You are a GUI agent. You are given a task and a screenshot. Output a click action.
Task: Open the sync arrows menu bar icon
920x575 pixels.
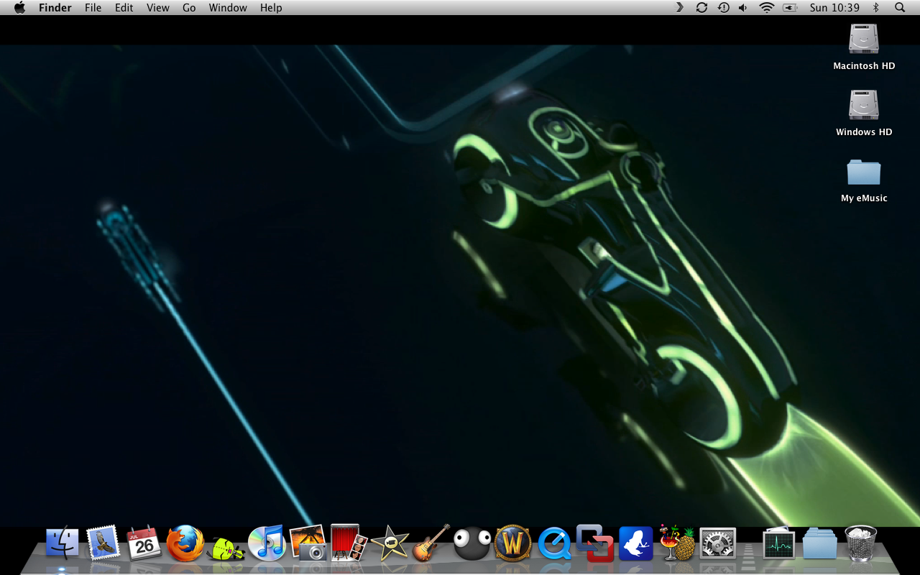pyautogui.click(x=701, y=8)
